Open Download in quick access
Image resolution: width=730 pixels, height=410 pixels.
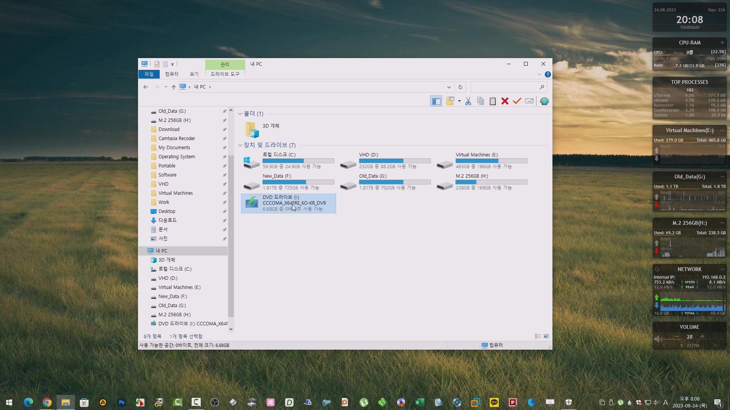click(169, 129)
